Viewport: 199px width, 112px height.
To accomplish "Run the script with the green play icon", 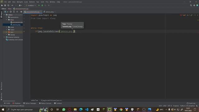I will click(x=39, y=6).
